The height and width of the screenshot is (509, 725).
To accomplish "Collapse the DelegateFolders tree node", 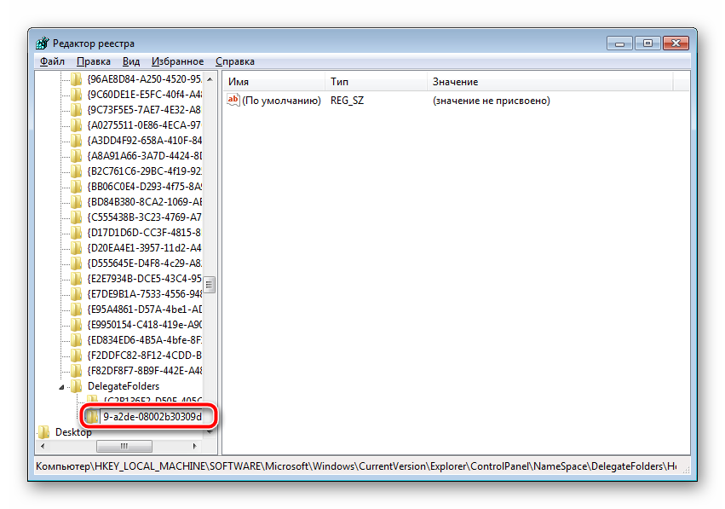I will pos(61,386).
